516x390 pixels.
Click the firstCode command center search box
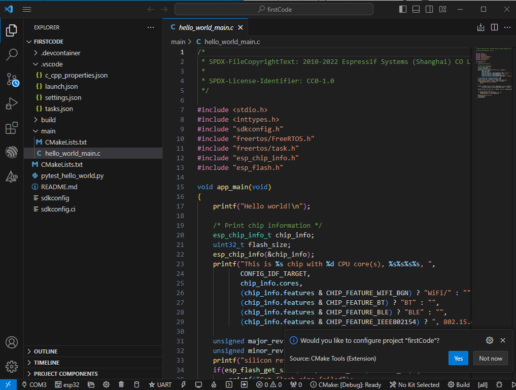(x=274, y=9)
